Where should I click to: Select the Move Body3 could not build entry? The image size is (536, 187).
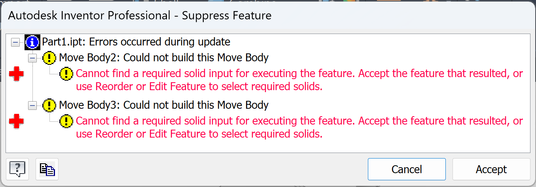[x=163, y=105]
